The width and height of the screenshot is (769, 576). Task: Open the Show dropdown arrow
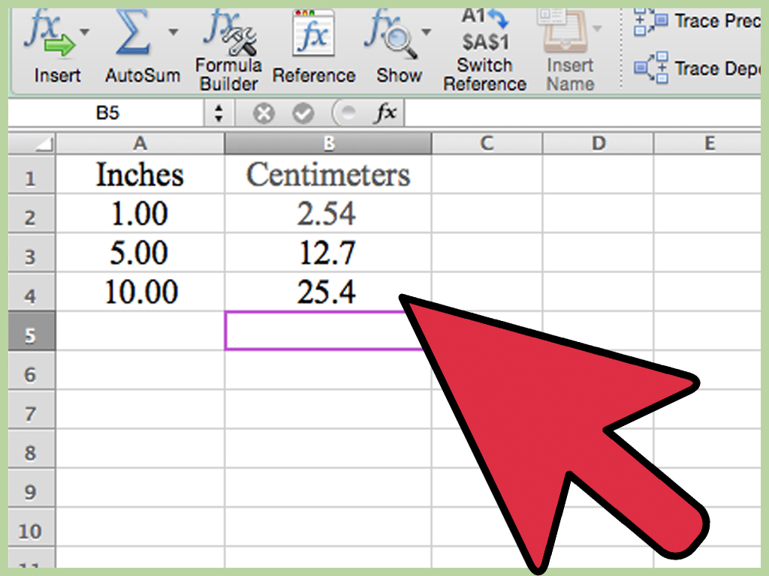point(426,30)
